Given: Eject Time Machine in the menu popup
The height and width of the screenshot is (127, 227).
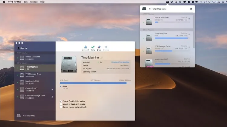Looking at the screenshot, I should tap(189, 34).
